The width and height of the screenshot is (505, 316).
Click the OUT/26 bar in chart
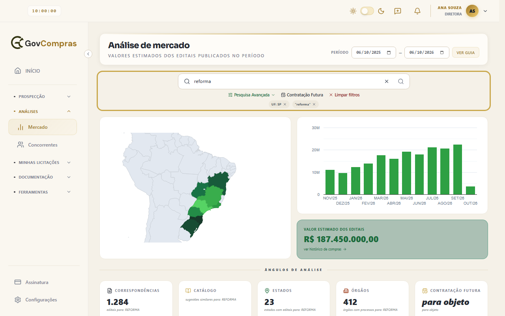click(x=470, y=190)
